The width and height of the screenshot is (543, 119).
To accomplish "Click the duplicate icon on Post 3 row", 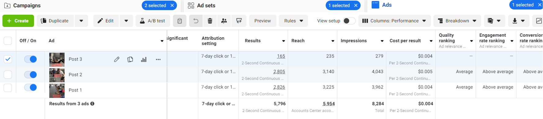I will coord(130,59).
